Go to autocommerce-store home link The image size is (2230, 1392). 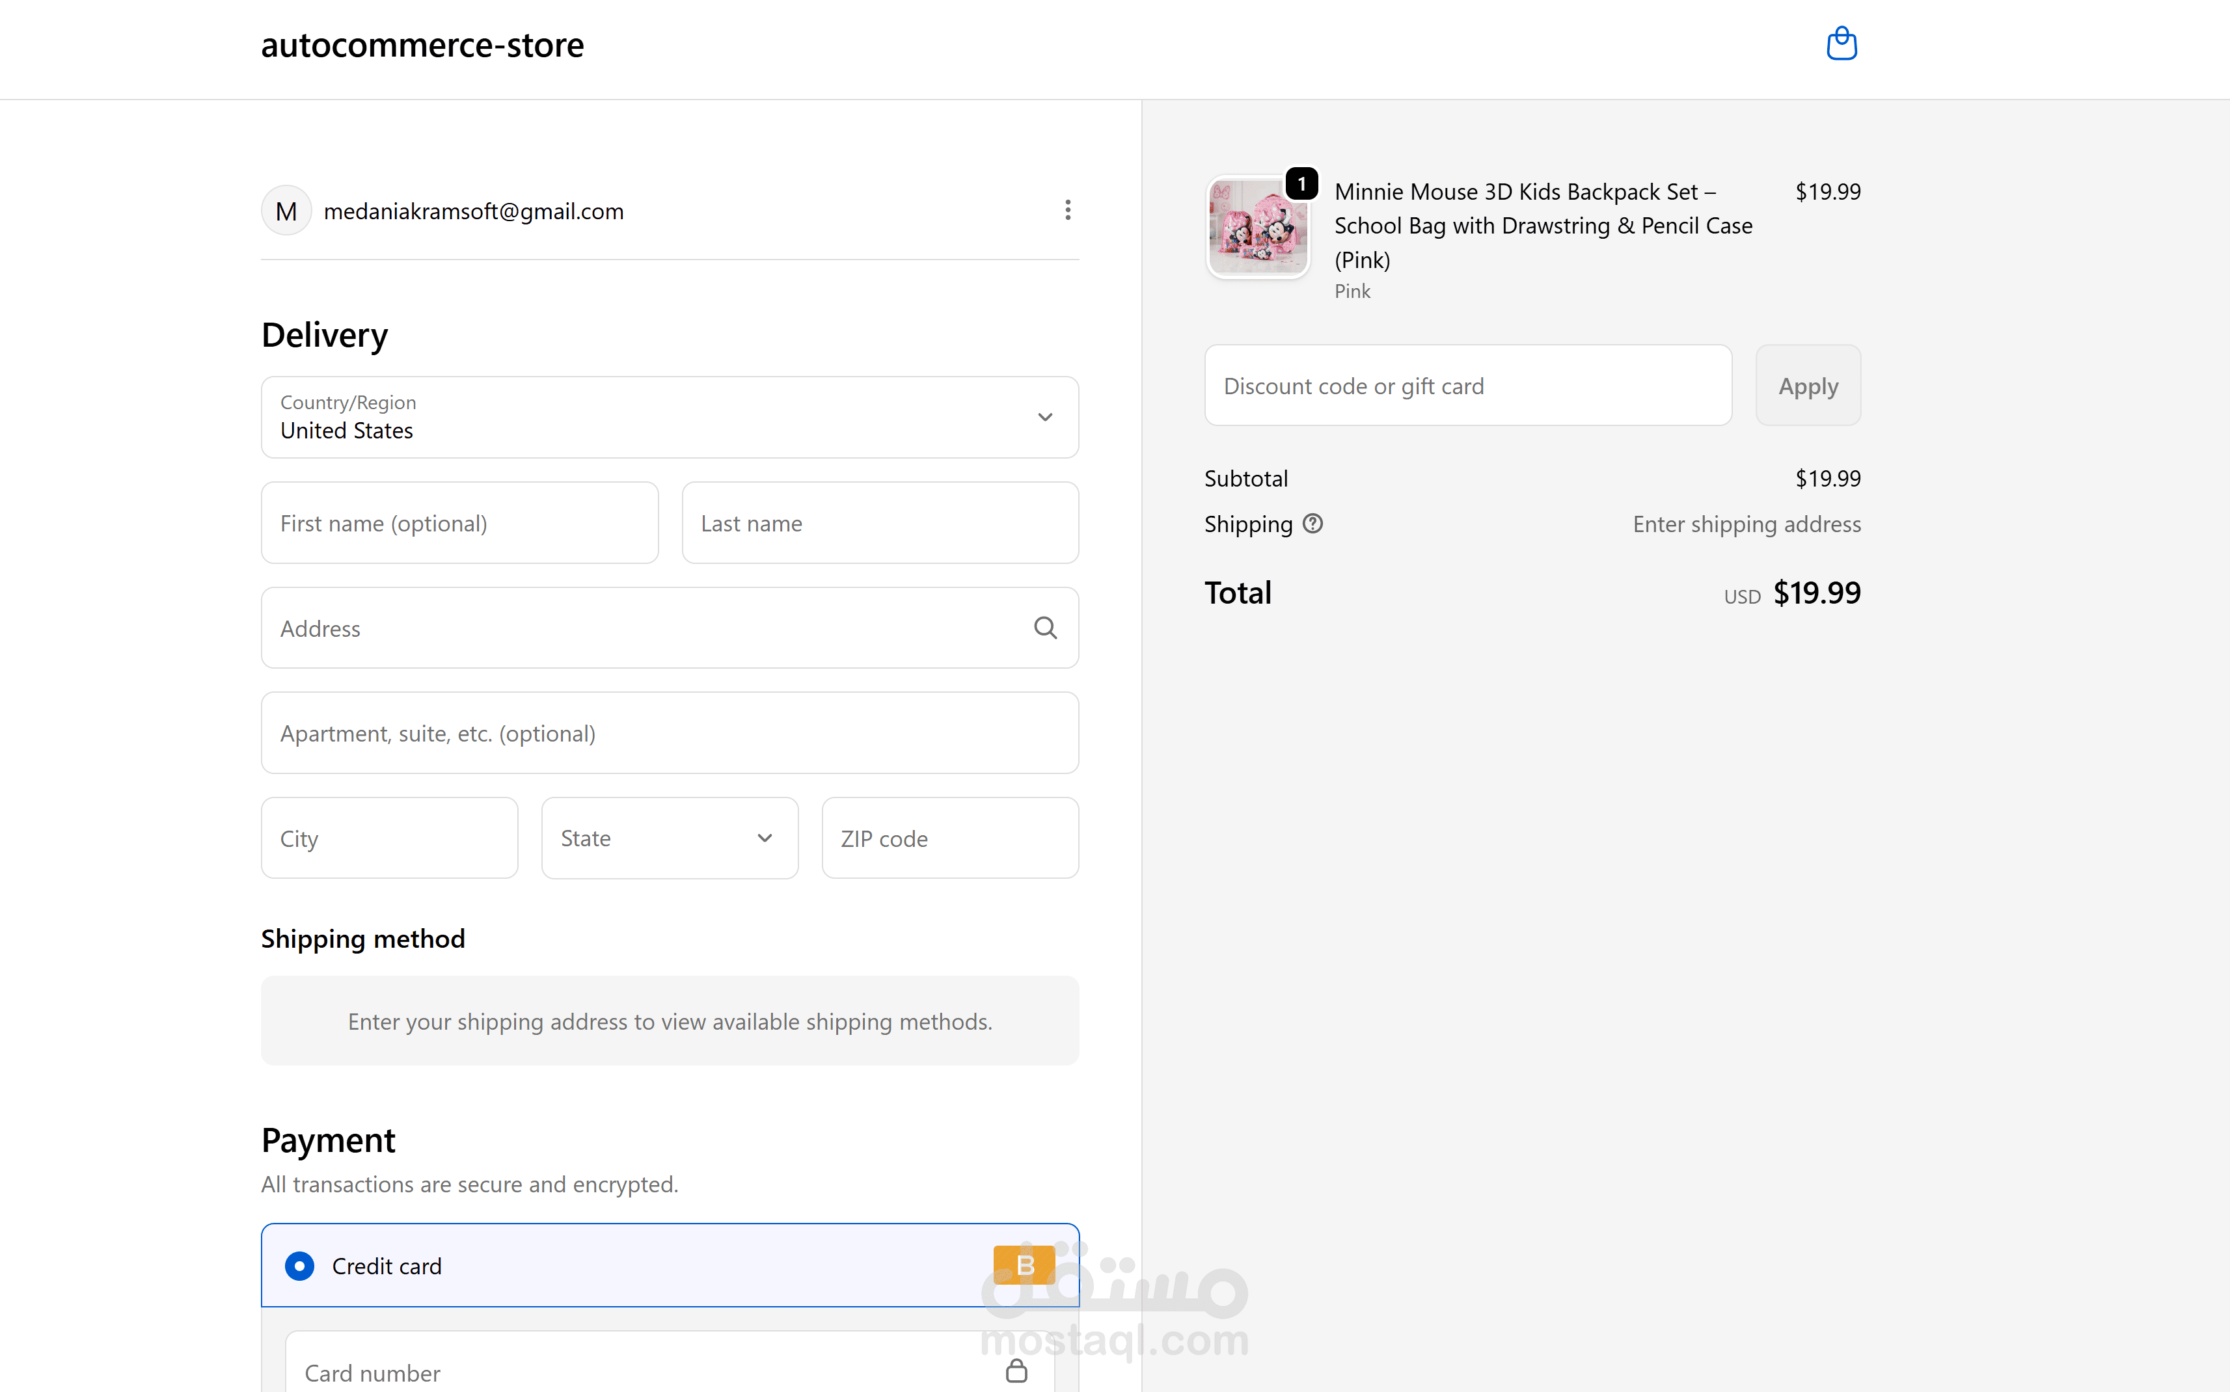point(422,45)
